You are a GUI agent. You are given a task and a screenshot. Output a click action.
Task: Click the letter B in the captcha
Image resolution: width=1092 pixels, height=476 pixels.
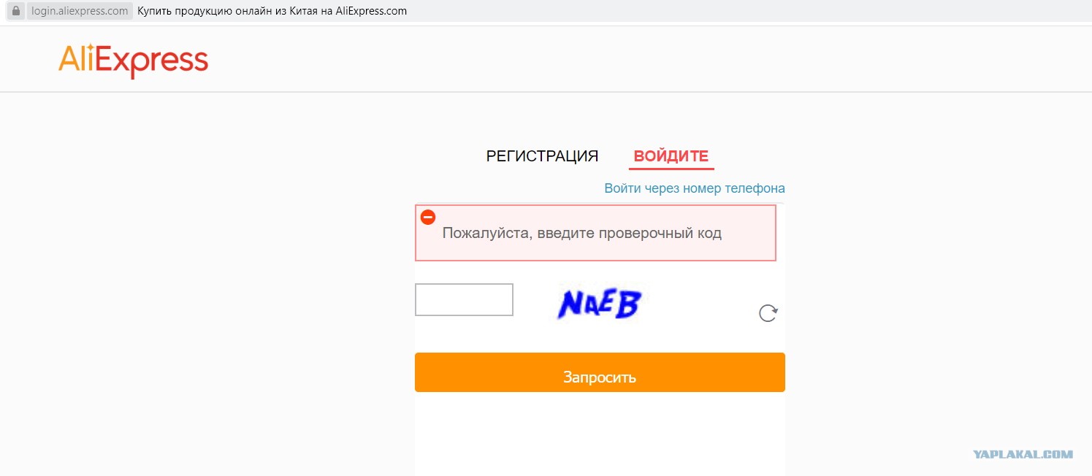pyautogui.click(x=627, y=304)
